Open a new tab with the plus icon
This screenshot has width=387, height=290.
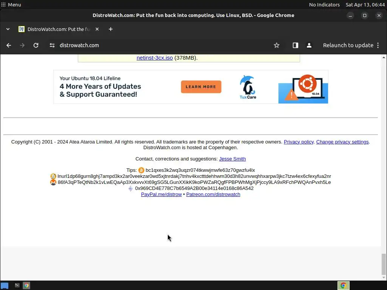click(x=111, y=29)
